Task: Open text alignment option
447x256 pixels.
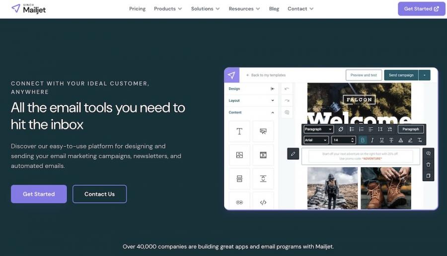Action: tap(371, 129)
